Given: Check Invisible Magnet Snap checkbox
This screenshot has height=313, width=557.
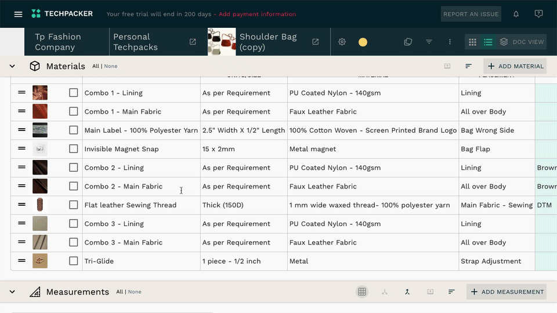Looking at the screenshot, I should 74,149.
